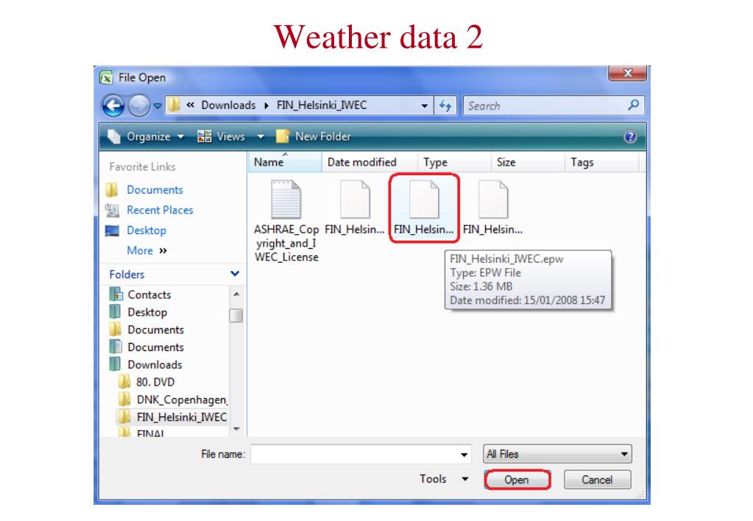The height and width of the screenshot is (521, 753).
Task: Open Recent Places favorite link
Action: tap(160, 210)
